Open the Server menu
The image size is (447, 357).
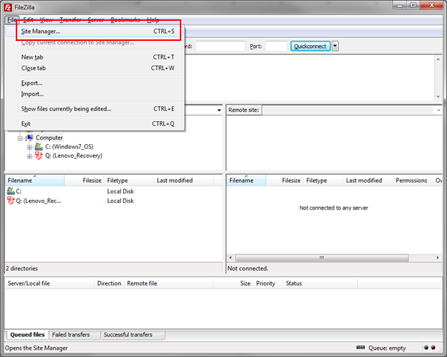pyautogui.click(x=96, y=19)
